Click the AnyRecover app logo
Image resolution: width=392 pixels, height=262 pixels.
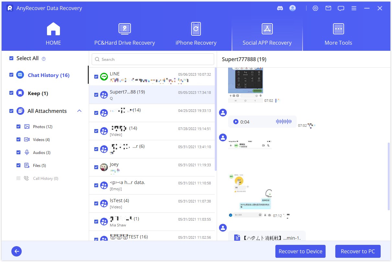[10, 8]
